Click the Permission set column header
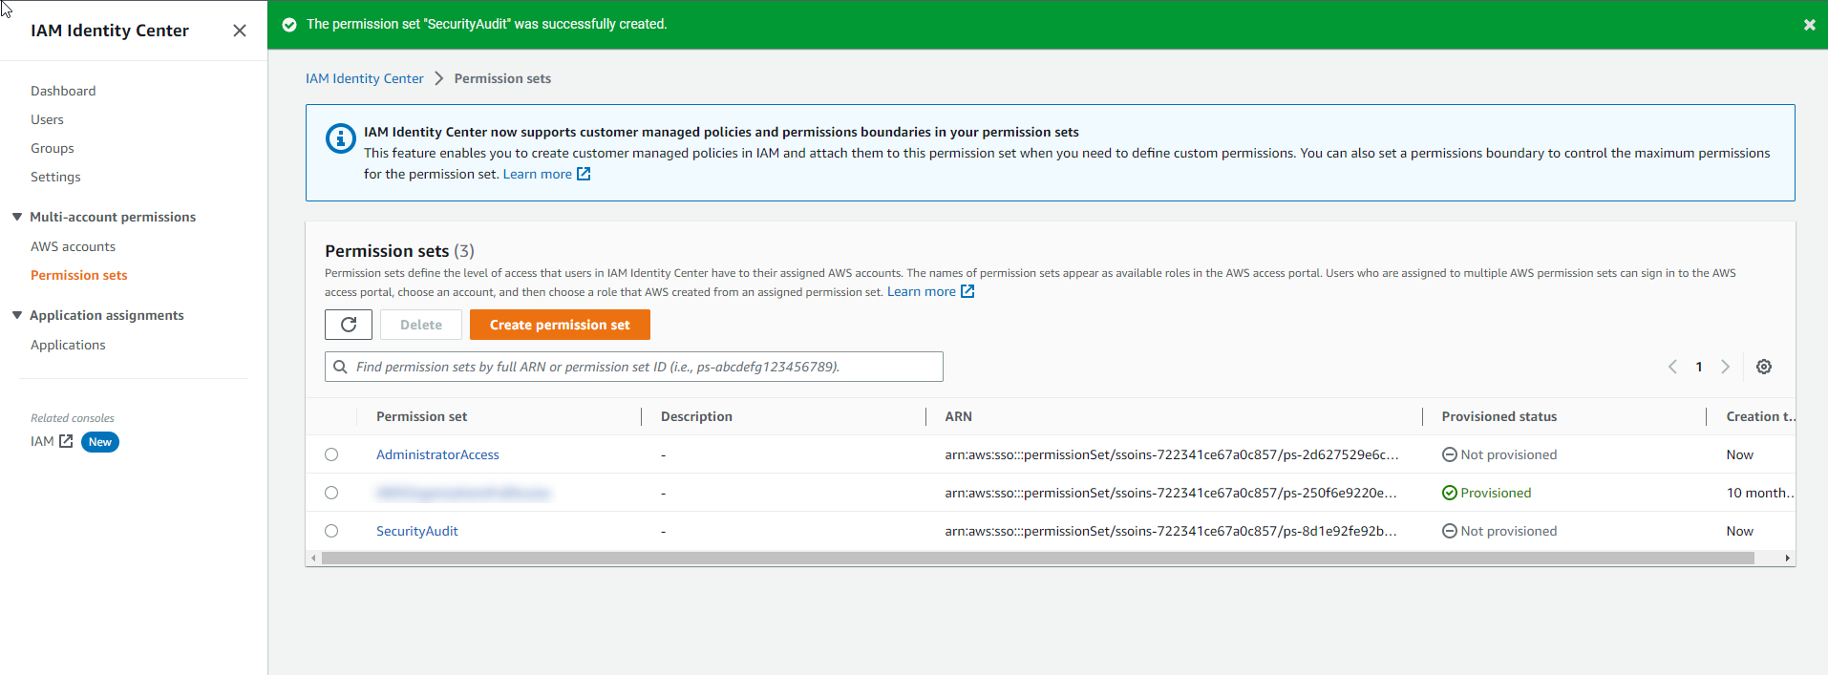The image size is (1828, 675). click(422, 416)
